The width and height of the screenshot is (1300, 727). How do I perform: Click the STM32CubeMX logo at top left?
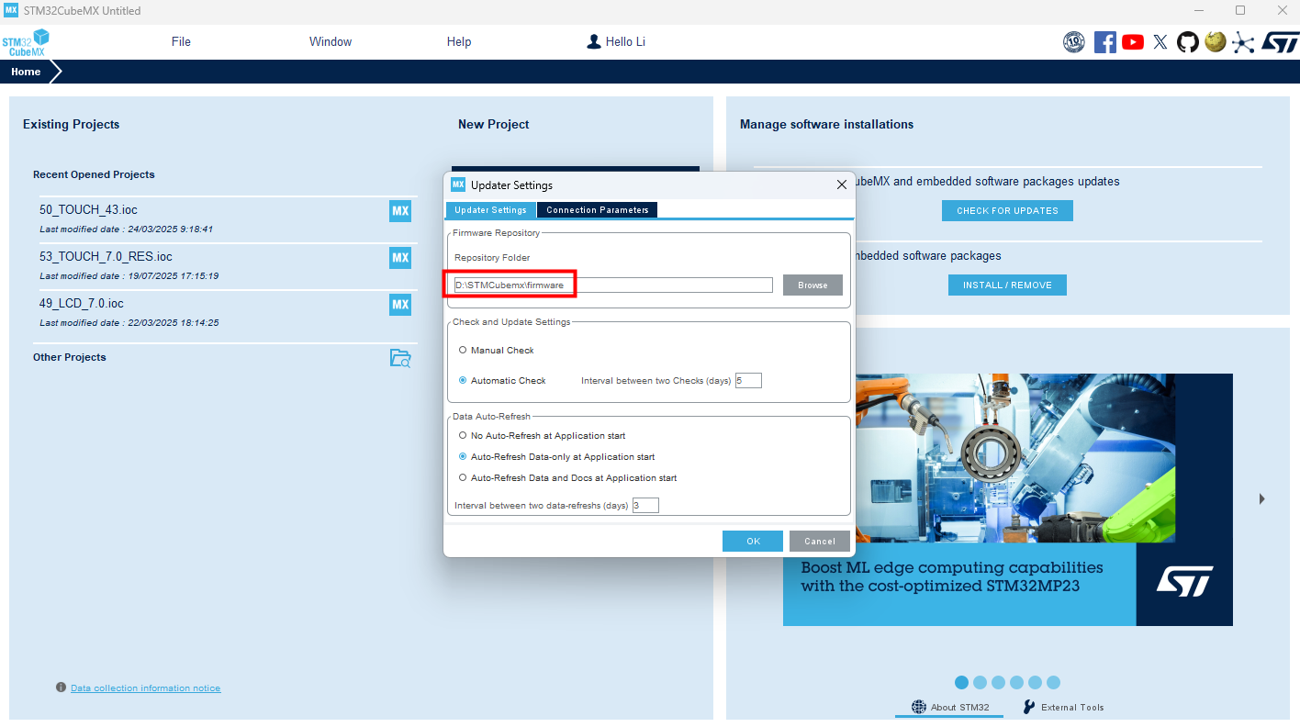click(26, 42)
